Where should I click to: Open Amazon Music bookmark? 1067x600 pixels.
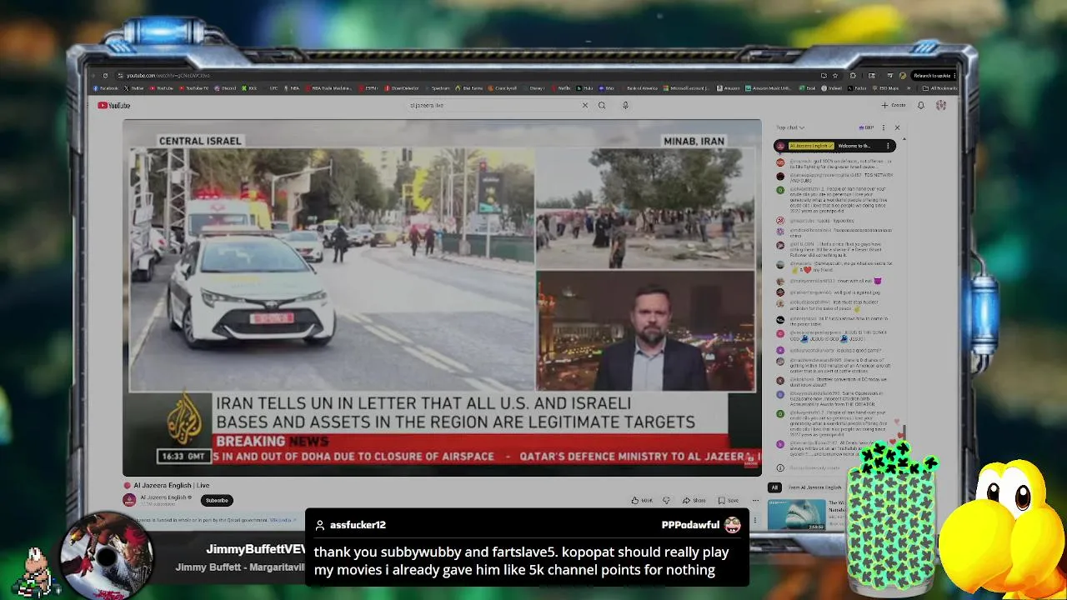[769, 88]
